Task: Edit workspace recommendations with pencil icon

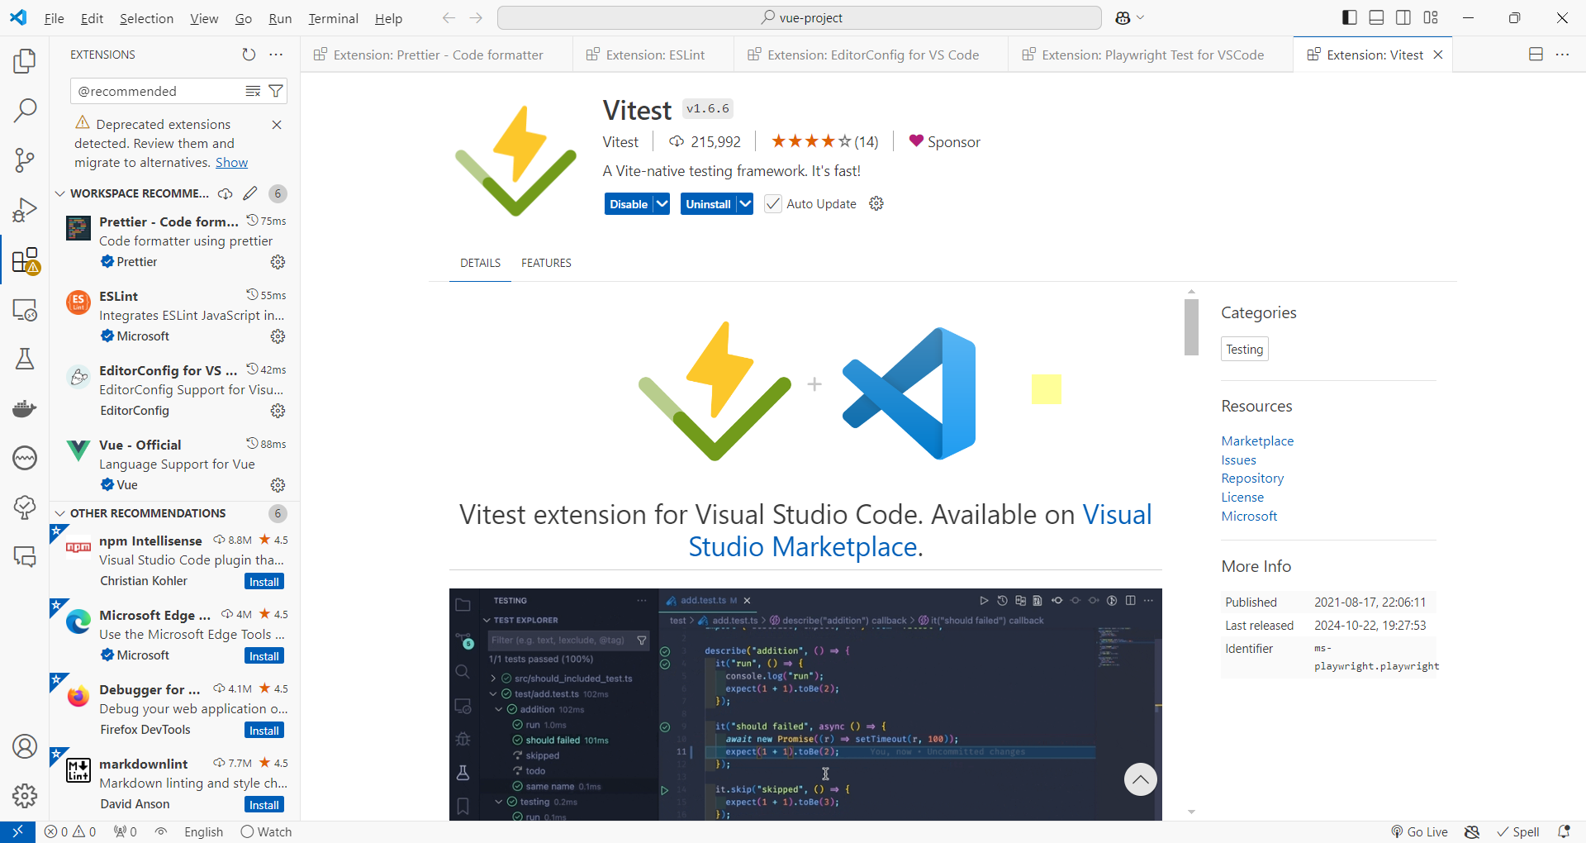Action: (250, 193)
